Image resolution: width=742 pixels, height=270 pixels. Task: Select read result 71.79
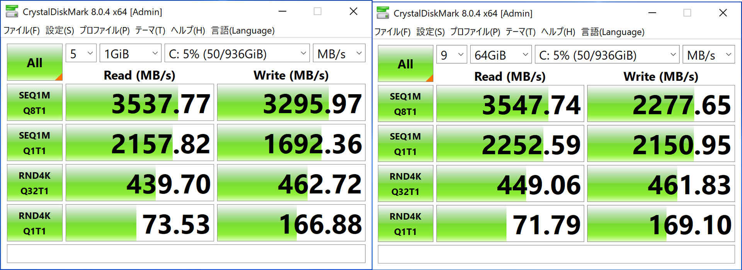(510, 224)
